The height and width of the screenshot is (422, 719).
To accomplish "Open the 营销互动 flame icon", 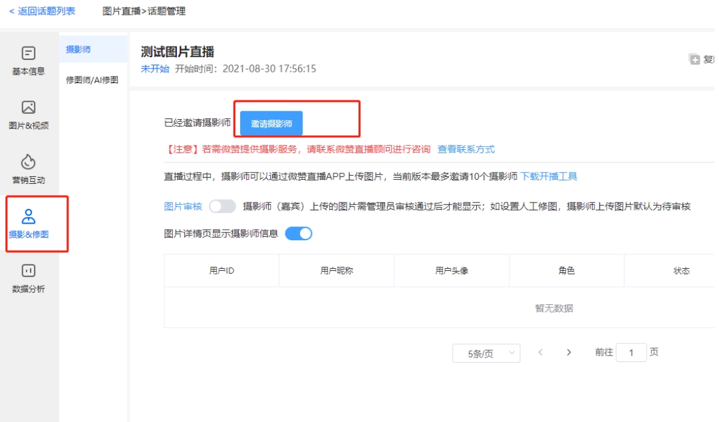I will tap(29, 162).
